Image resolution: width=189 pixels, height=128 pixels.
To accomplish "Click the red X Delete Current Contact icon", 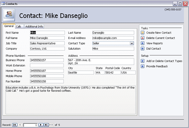I will (143, 38).
